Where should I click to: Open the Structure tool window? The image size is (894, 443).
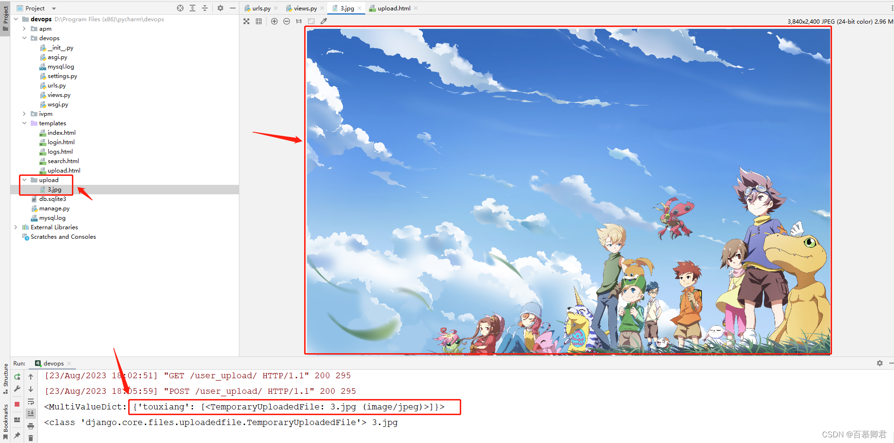point(5,379)
